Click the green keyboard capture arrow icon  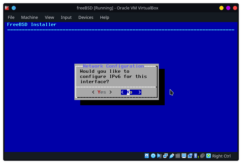(208, 156)
